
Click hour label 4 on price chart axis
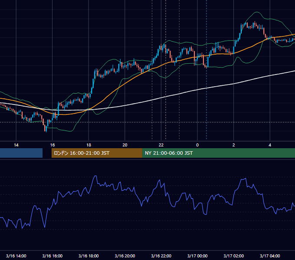click(270, 145)
